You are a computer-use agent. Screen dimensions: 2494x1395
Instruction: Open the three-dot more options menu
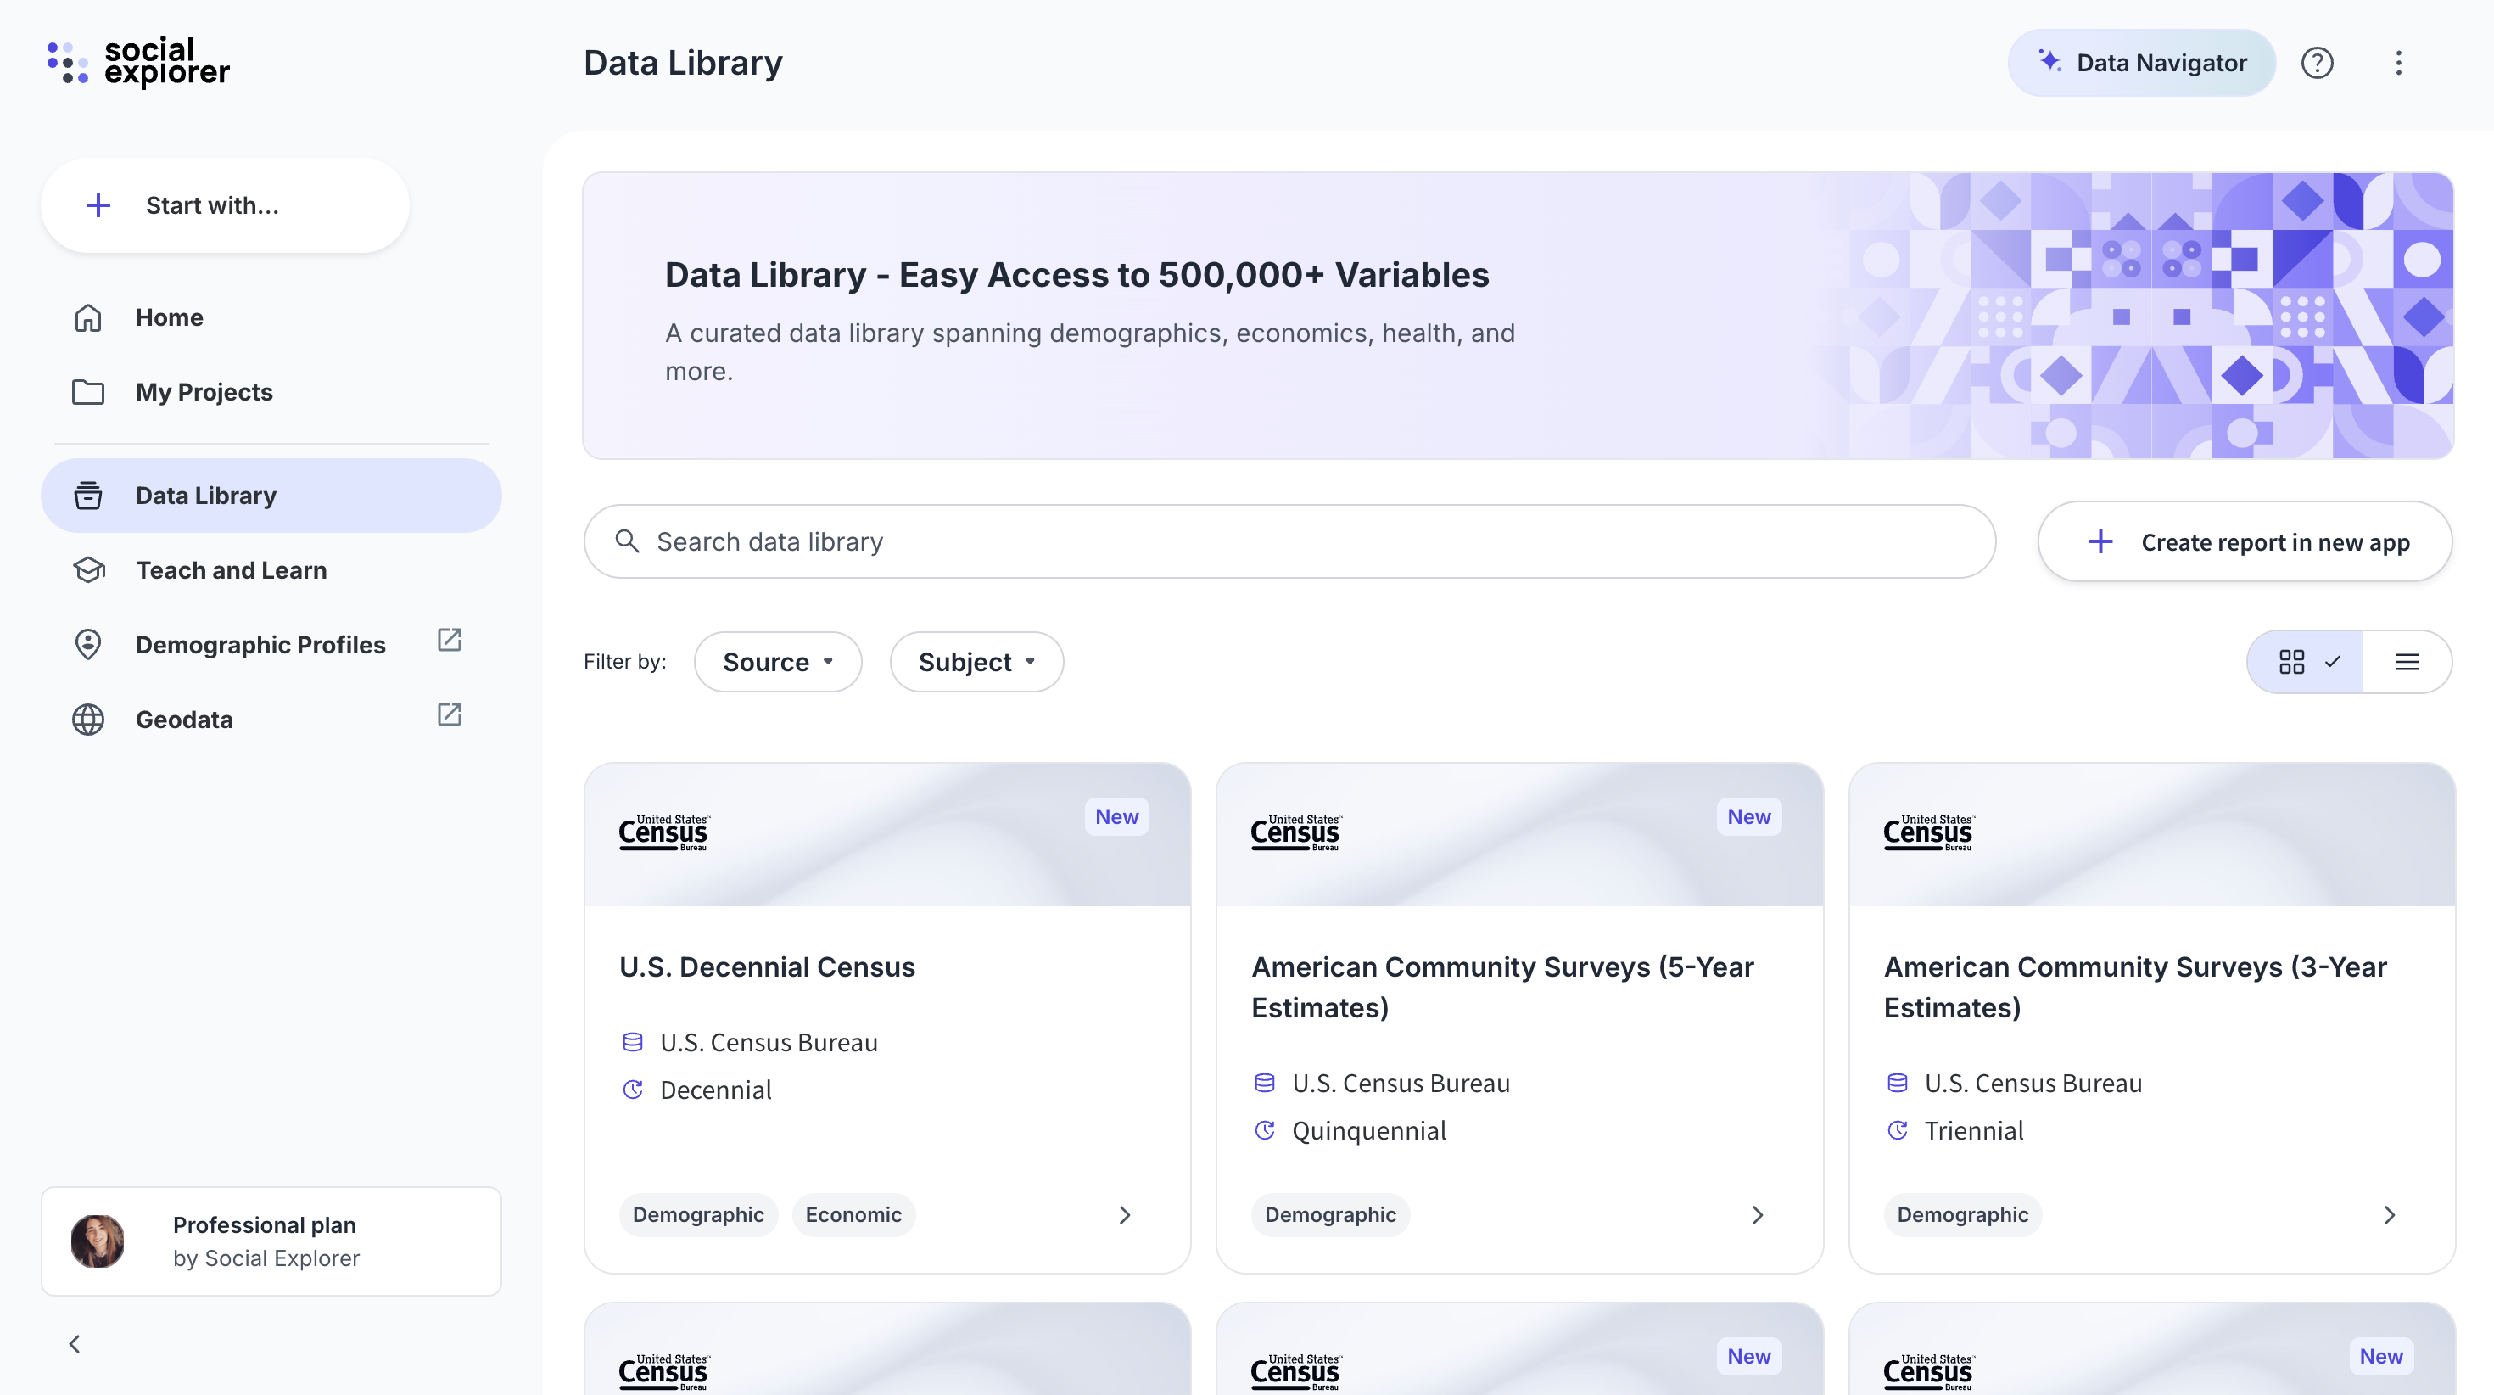2398,63
